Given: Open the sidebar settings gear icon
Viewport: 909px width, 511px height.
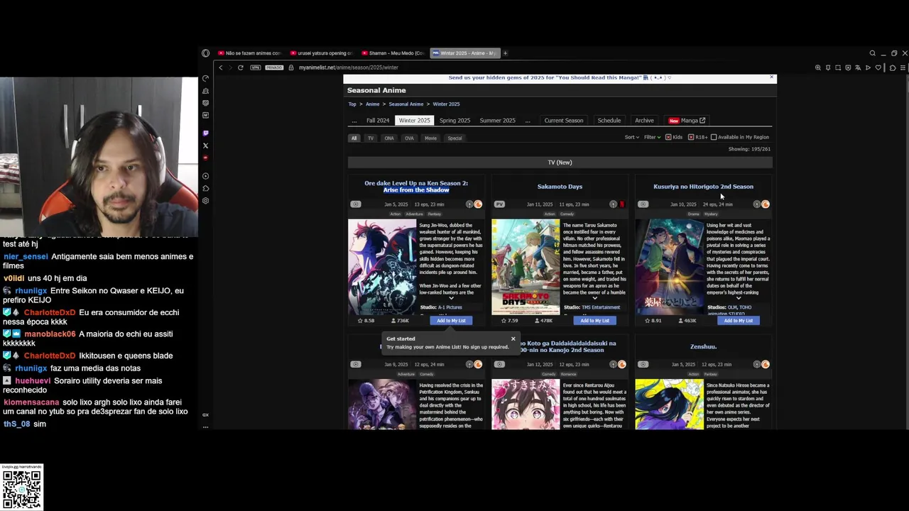Looking at the screenshot, I should 206,201.
